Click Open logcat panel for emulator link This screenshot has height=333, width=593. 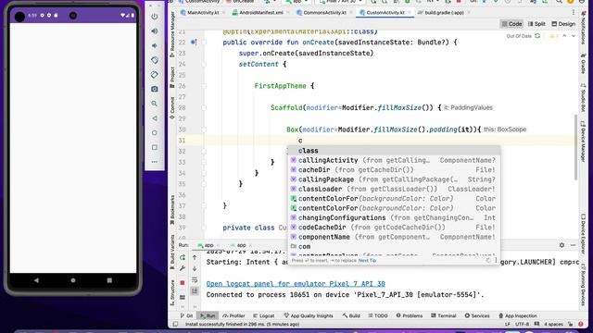tap(296, 284)
